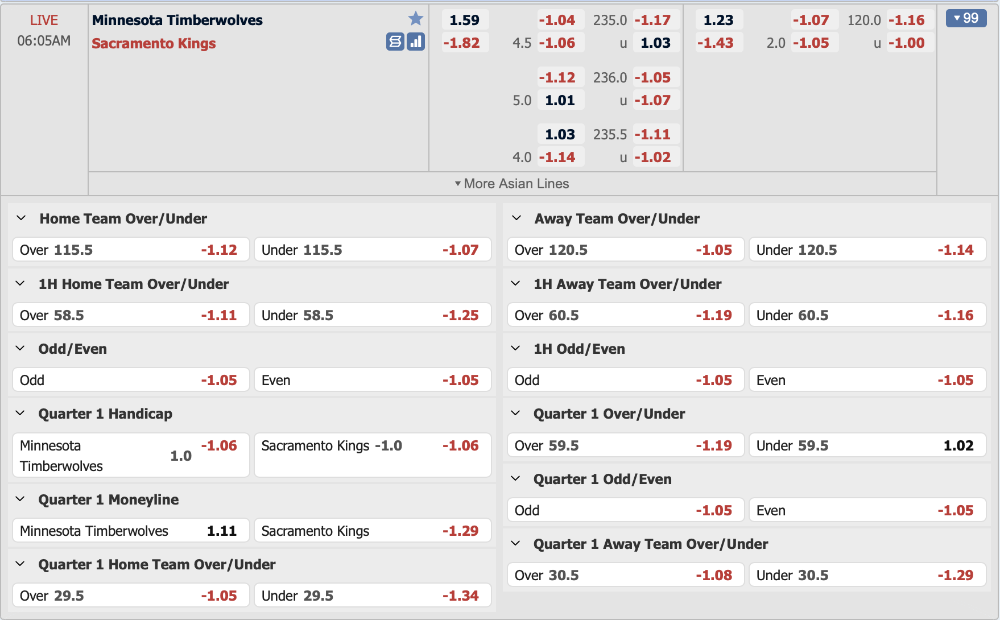
Task: Open the match statistics chart icon
Action: click(x=416, y=42)
